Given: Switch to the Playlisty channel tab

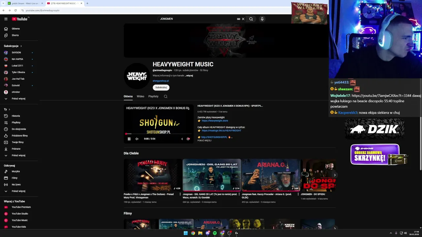Looking at the screenshot, I should [153, 96].
